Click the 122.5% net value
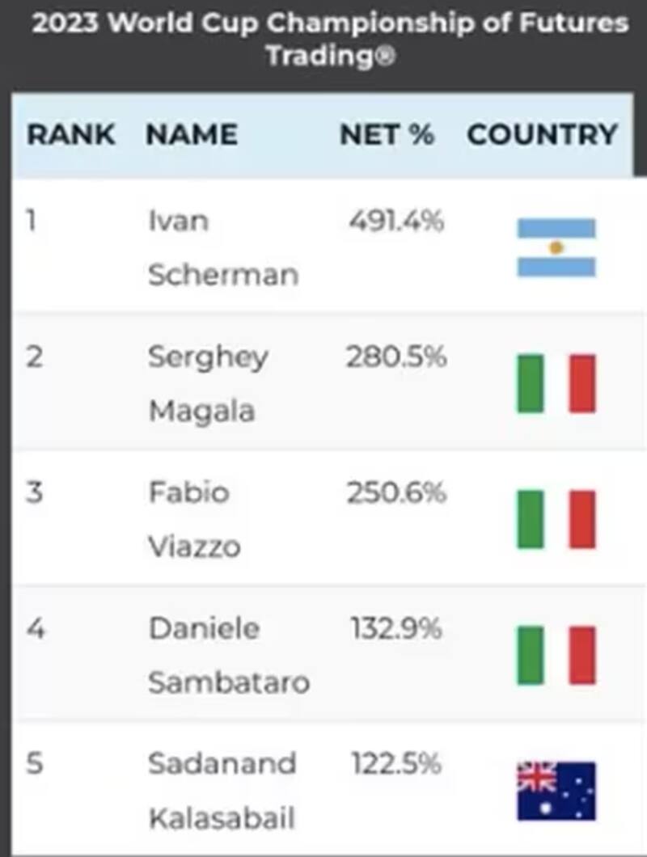 [396, 764]
